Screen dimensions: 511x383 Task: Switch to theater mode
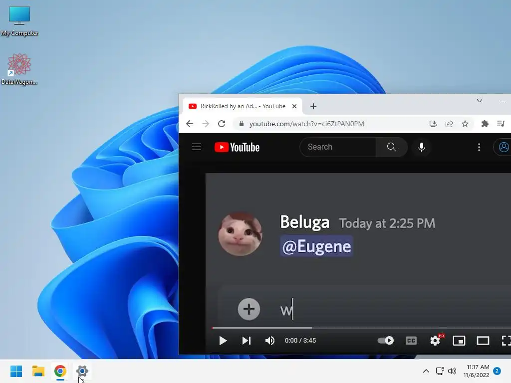click(483, 341)
